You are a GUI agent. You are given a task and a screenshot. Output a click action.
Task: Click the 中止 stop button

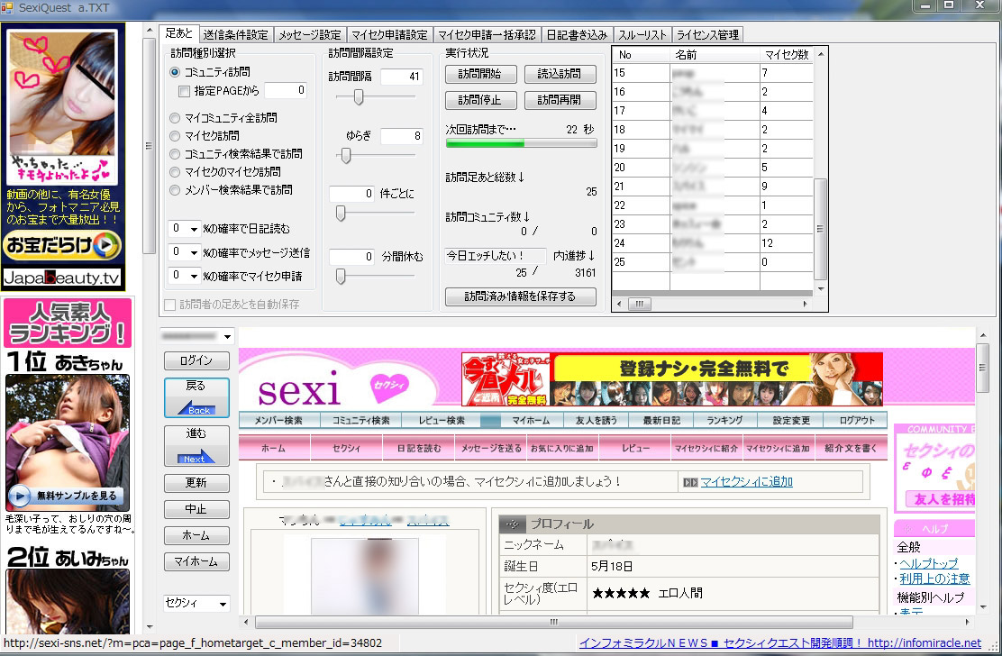pyautogui.click(x=196, y=509)
